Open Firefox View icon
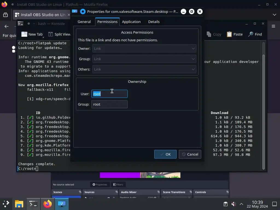This screenshot has height=210, width=280. [5, 15]
